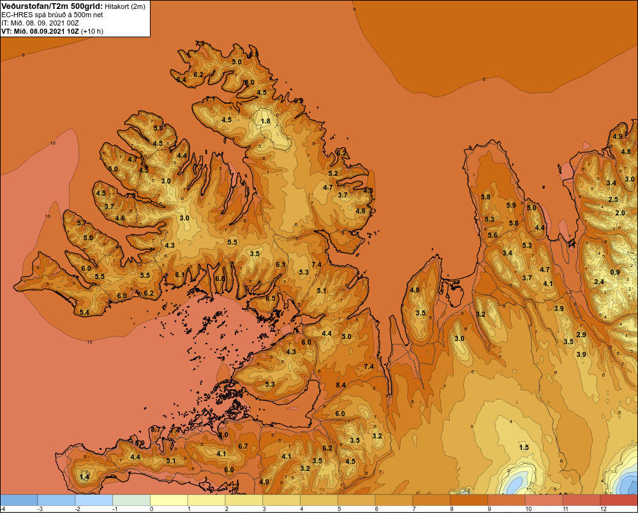Click the 6.5 temperature value
Screen dimensions: 638x513
click(x=271, y=298)
